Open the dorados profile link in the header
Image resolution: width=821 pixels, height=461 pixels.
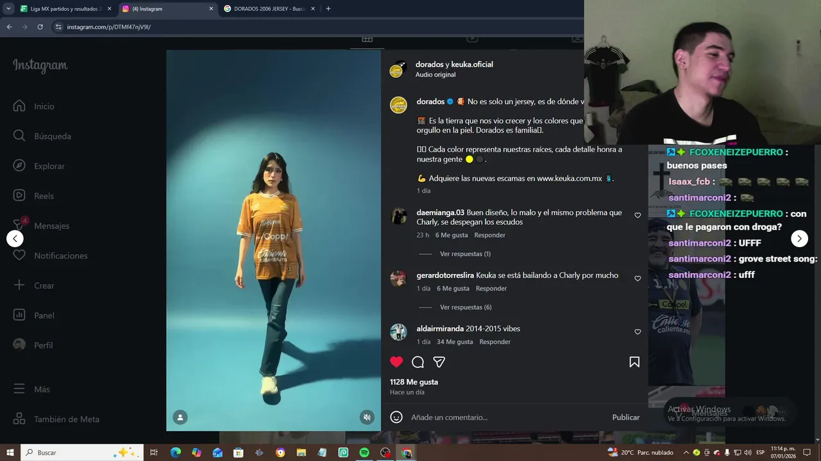429,64
